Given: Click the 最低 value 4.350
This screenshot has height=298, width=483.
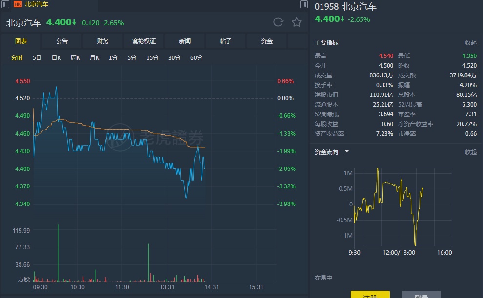Looking at the screenshot, I should [469, 56].
